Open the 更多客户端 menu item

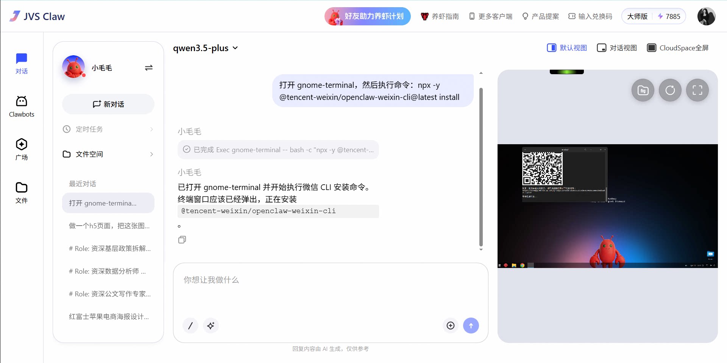click(x=491, y=16)
